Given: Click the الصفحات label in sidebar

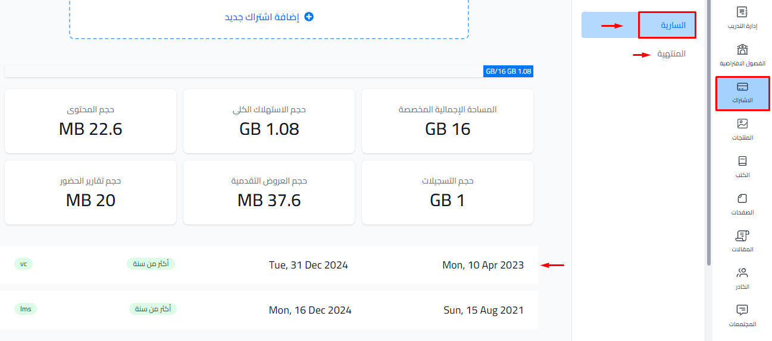Looking at the screenshot, I should tap(742, 213).
